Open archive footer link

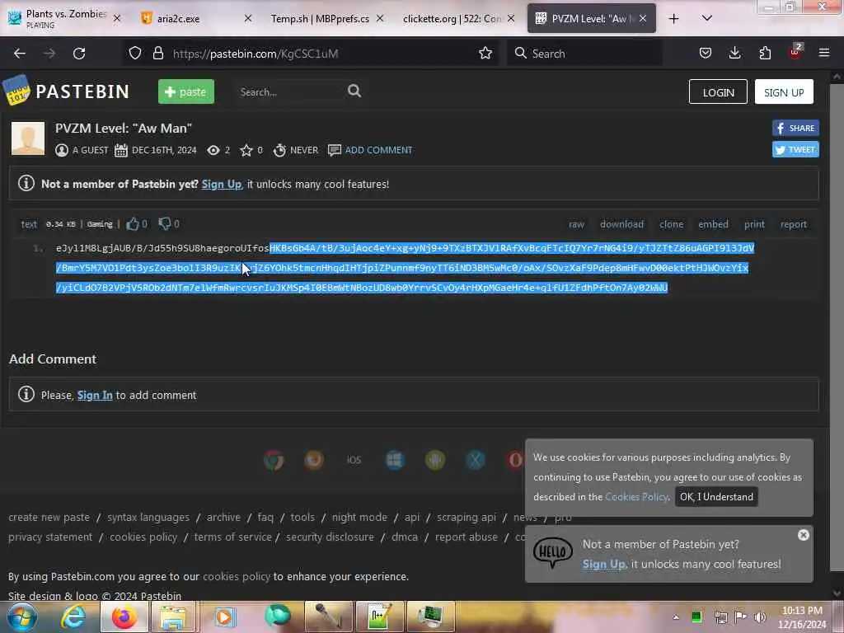pyautogui.click(x=223, y=518)
